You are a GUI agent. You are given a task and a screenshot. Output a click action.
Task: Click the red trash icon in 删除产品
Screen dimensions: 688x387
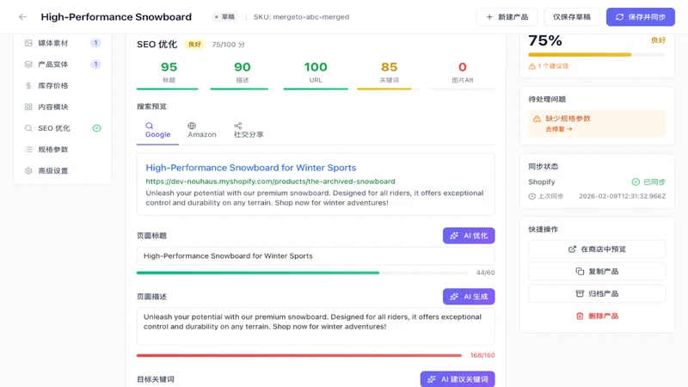point(580,316)
